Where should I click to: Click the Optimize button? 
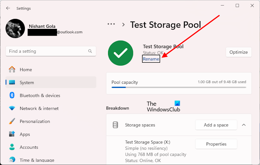point(238,52)
